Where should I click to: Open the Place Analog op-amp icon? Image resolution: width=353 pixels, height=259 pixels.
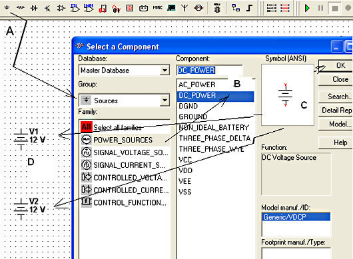pos(61,8)
